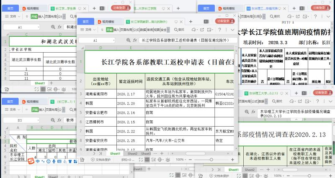
Task: Click the zoom magnifier icon beside fx
Action: pyautogui.click(x=129, y=41)
